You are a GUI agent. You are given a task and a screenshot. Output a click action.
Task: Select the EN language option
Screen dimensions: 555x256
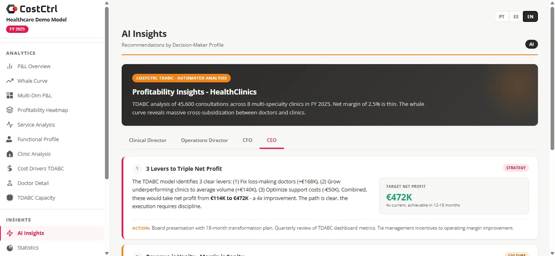530,17
